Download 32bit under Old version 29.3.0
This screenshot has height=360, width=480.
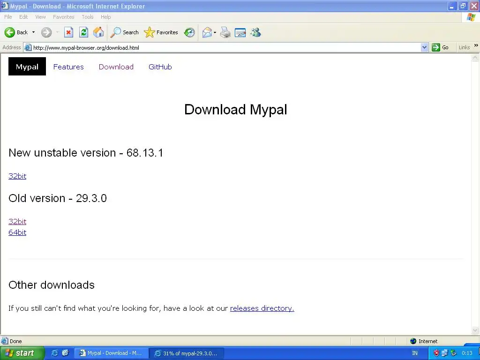point(17,221)
